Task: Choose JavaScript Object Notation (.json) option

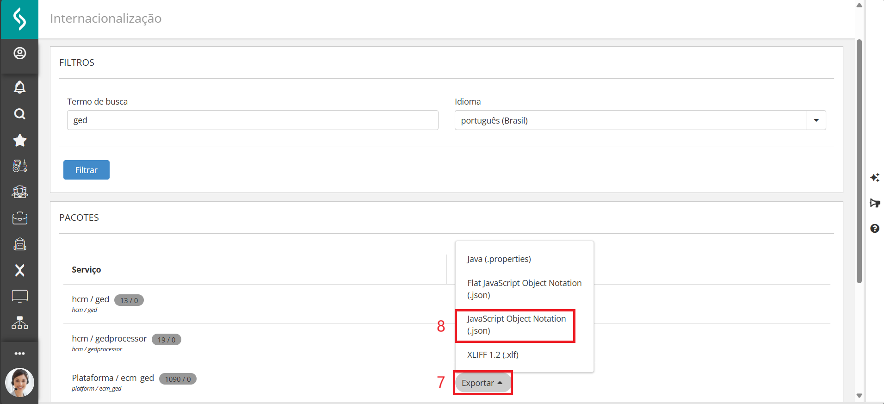Action: pyautogui.click(x=516, y=324)
